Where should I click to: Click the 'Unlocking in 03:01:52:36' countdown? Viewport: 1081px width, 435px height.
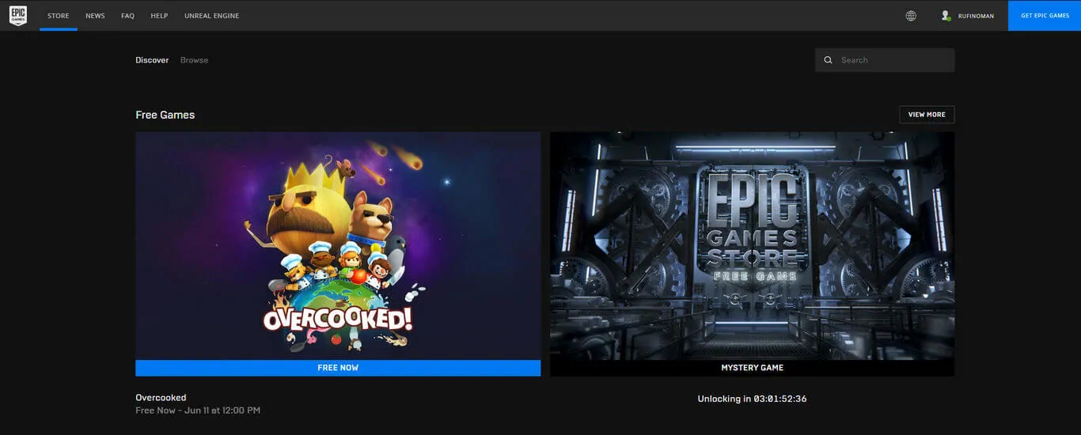(752, 399)
